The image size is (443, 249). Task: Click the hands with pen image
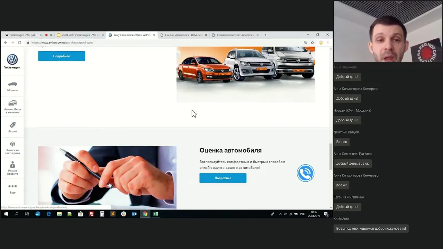tap(107, 177)
